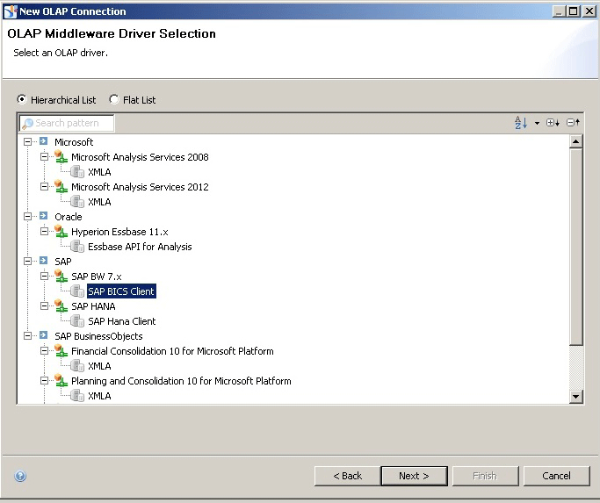This screenshot has height=503, width=600.
Task: Collapse the SAP BusinessObjects vendor node
Action: tap(27, 336)
